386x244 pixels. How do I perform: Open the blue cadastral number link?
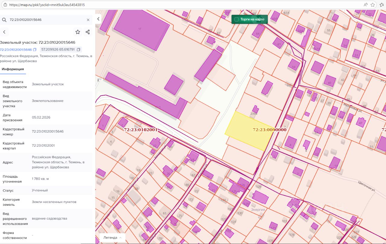click(x=16, y=49)
